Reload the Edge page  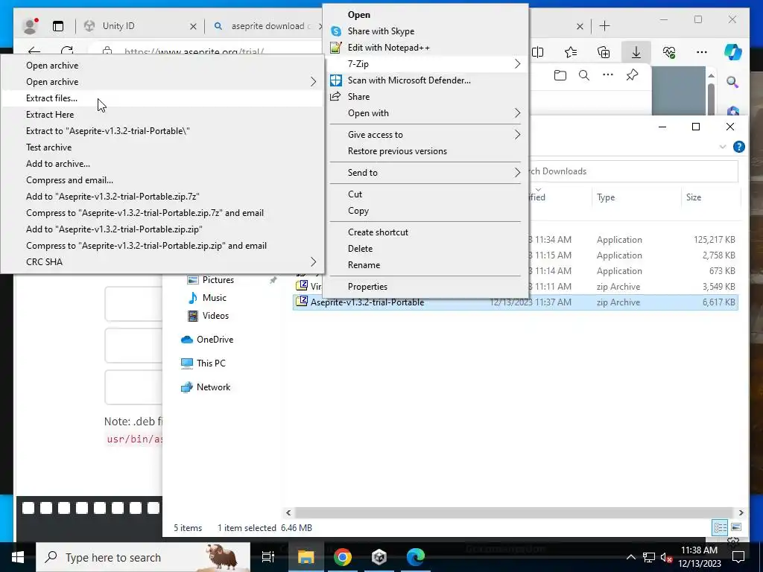coord(67,51)
